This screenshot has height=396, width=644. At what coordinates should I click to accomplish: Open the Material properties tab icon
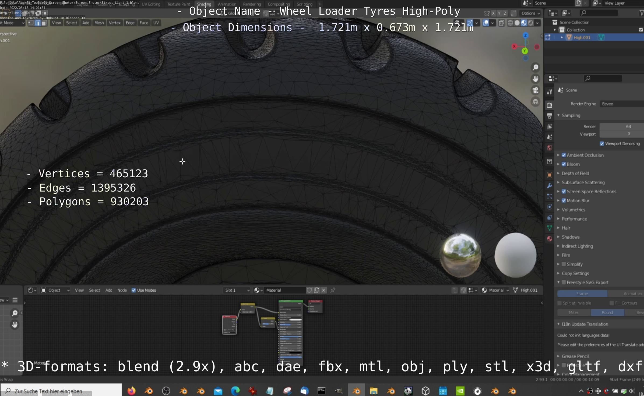550,239
